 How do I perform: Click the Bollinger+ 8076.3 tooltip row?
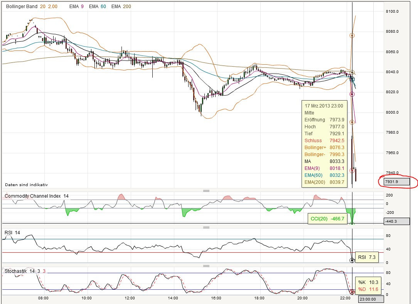pos(324,147)
